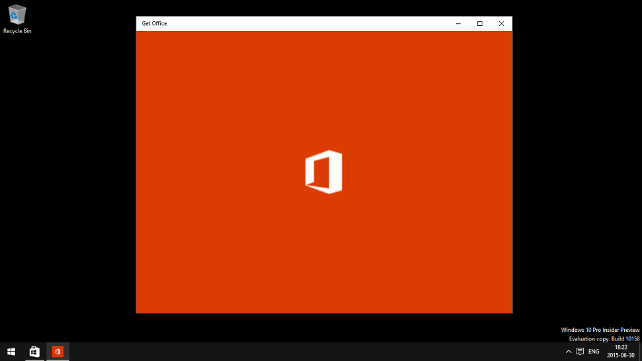Expand the hidden system tray icons chevron
This screenshot has width=642, height=361.
568,351
